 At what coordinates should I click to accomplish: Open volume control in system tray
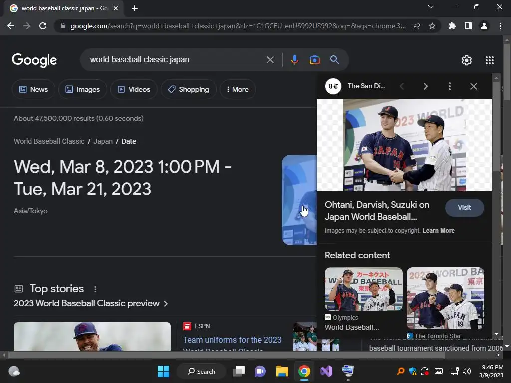(x=467, y=371)
